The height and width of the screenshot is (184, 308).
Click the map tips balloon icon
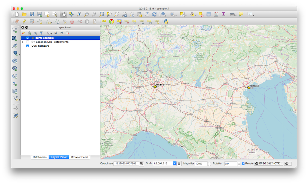coord(241,14)
